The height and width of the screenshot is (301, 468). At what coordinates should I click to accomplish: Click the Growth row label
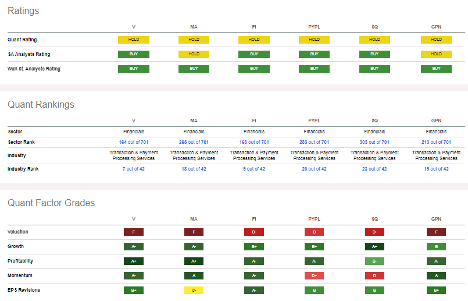click(x=16, y=246)
